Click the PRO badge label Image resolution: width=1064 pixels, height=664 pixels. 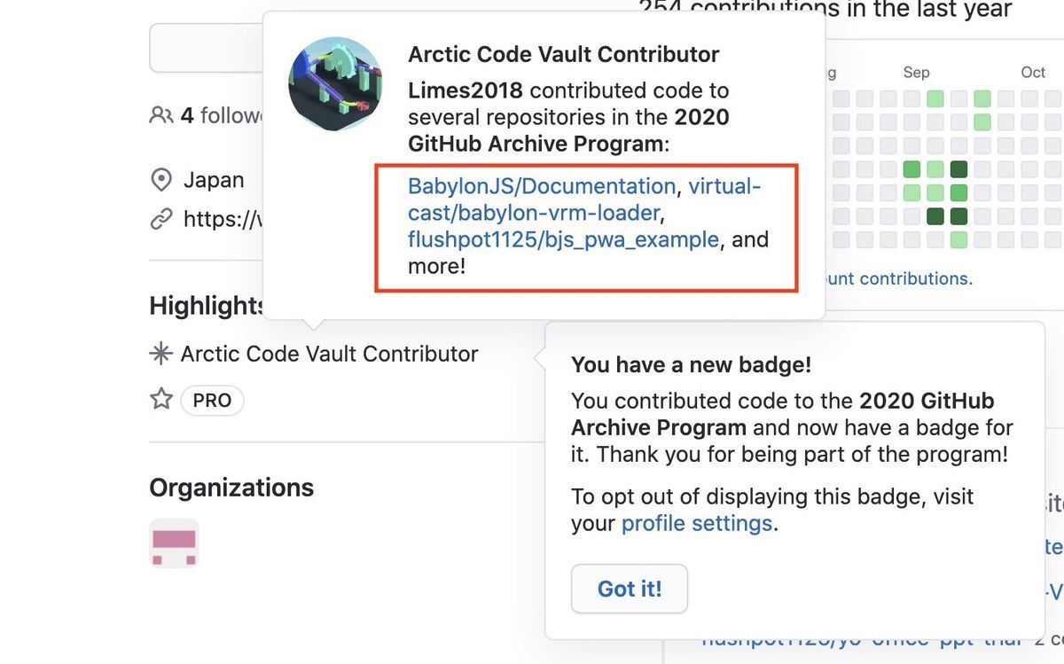click(212, 400)
